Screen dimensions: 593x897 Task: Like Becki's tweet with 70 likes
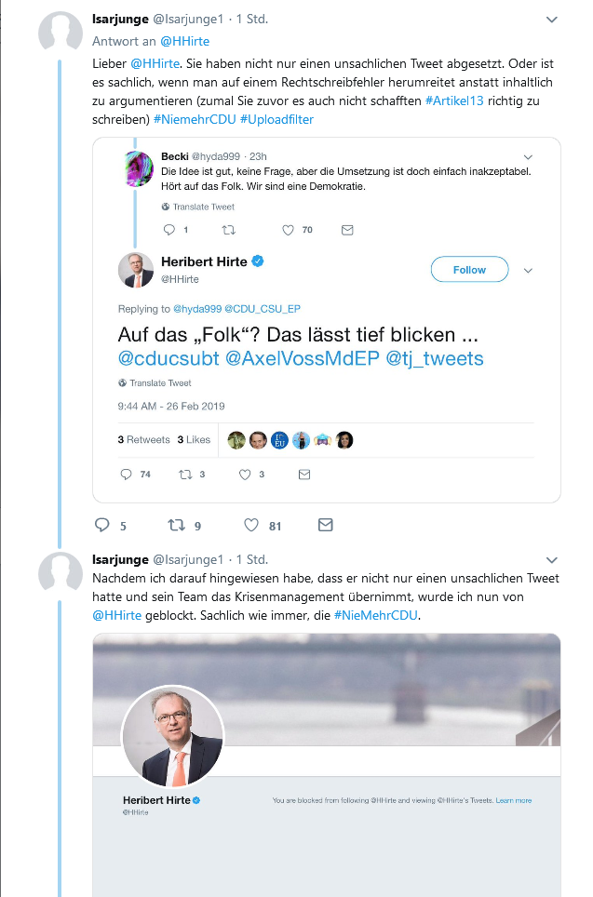[288, 230]
